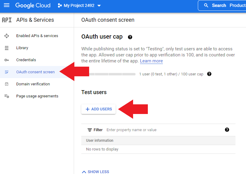Click the Page usage agreements icon

pyautogui.click(x=7, y=96)
